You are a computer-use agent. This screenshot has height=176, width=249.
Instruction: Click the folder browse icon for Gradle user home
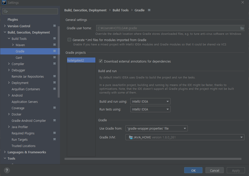242,28
